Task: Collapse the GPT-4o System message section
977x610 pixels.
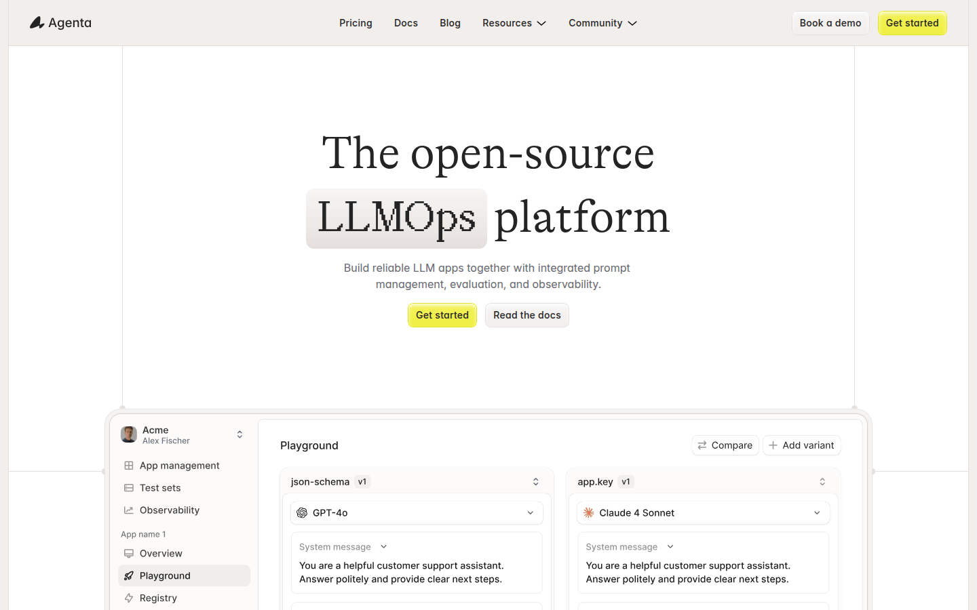Action: 383,547
